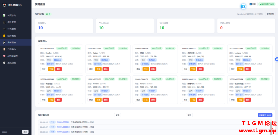Click 下线 for the Bradley bot card
This screenshot has height=135, width=278.
[51, 69]
